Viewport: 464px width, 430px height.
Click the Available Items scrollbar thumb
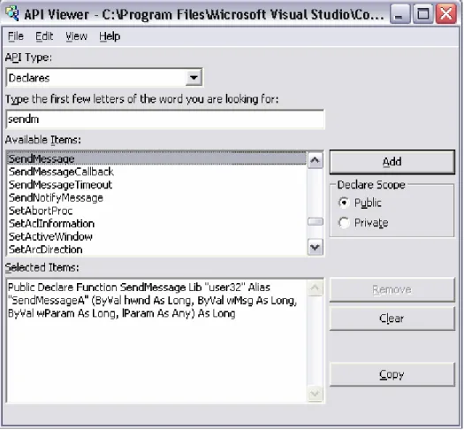tap(316, 221)
